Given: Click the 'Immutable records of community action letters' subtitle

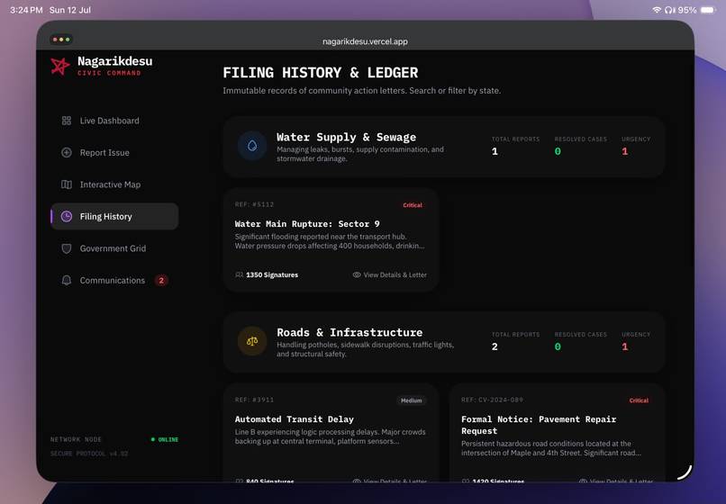Looking at the screenshot, I should (x=361, y=90).
